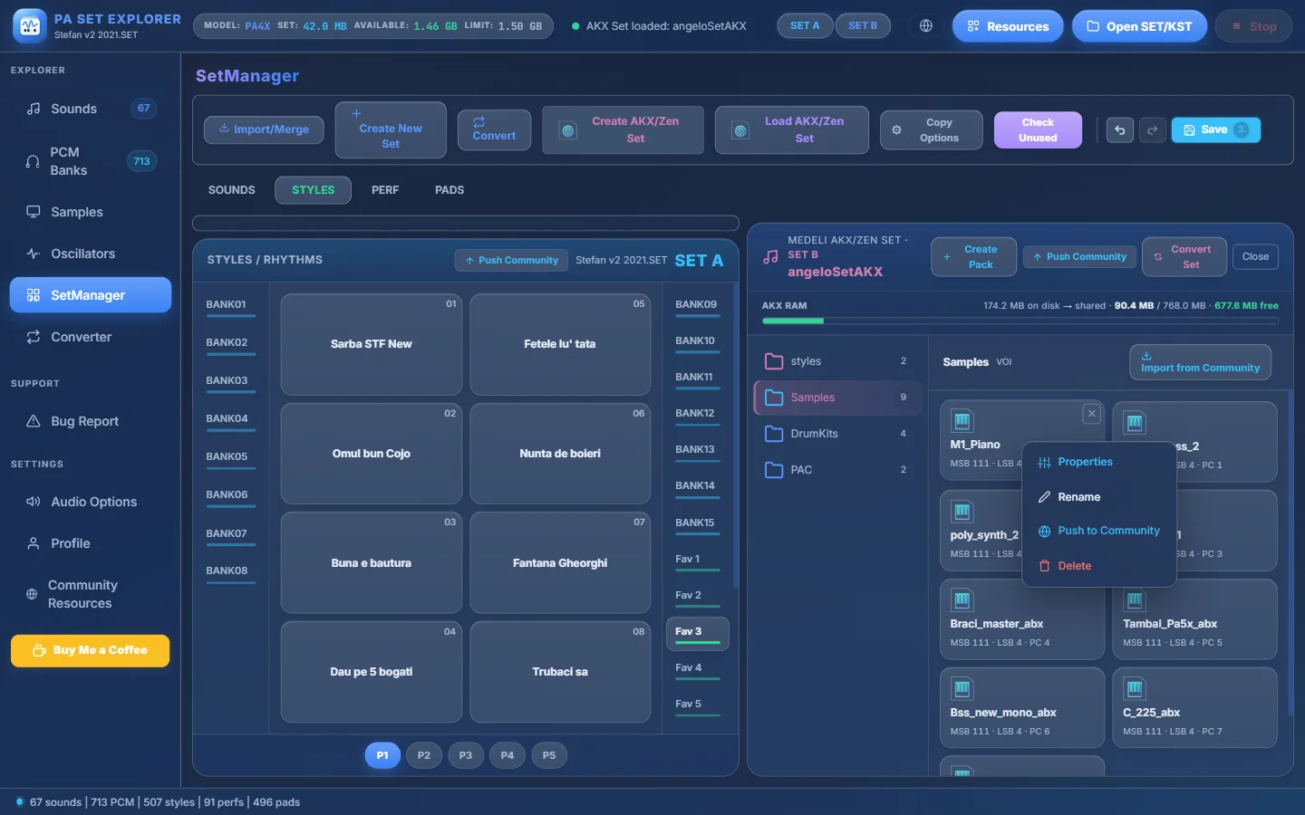Go to styles page P3
The image size is (1305, 815).
point(466,755)
